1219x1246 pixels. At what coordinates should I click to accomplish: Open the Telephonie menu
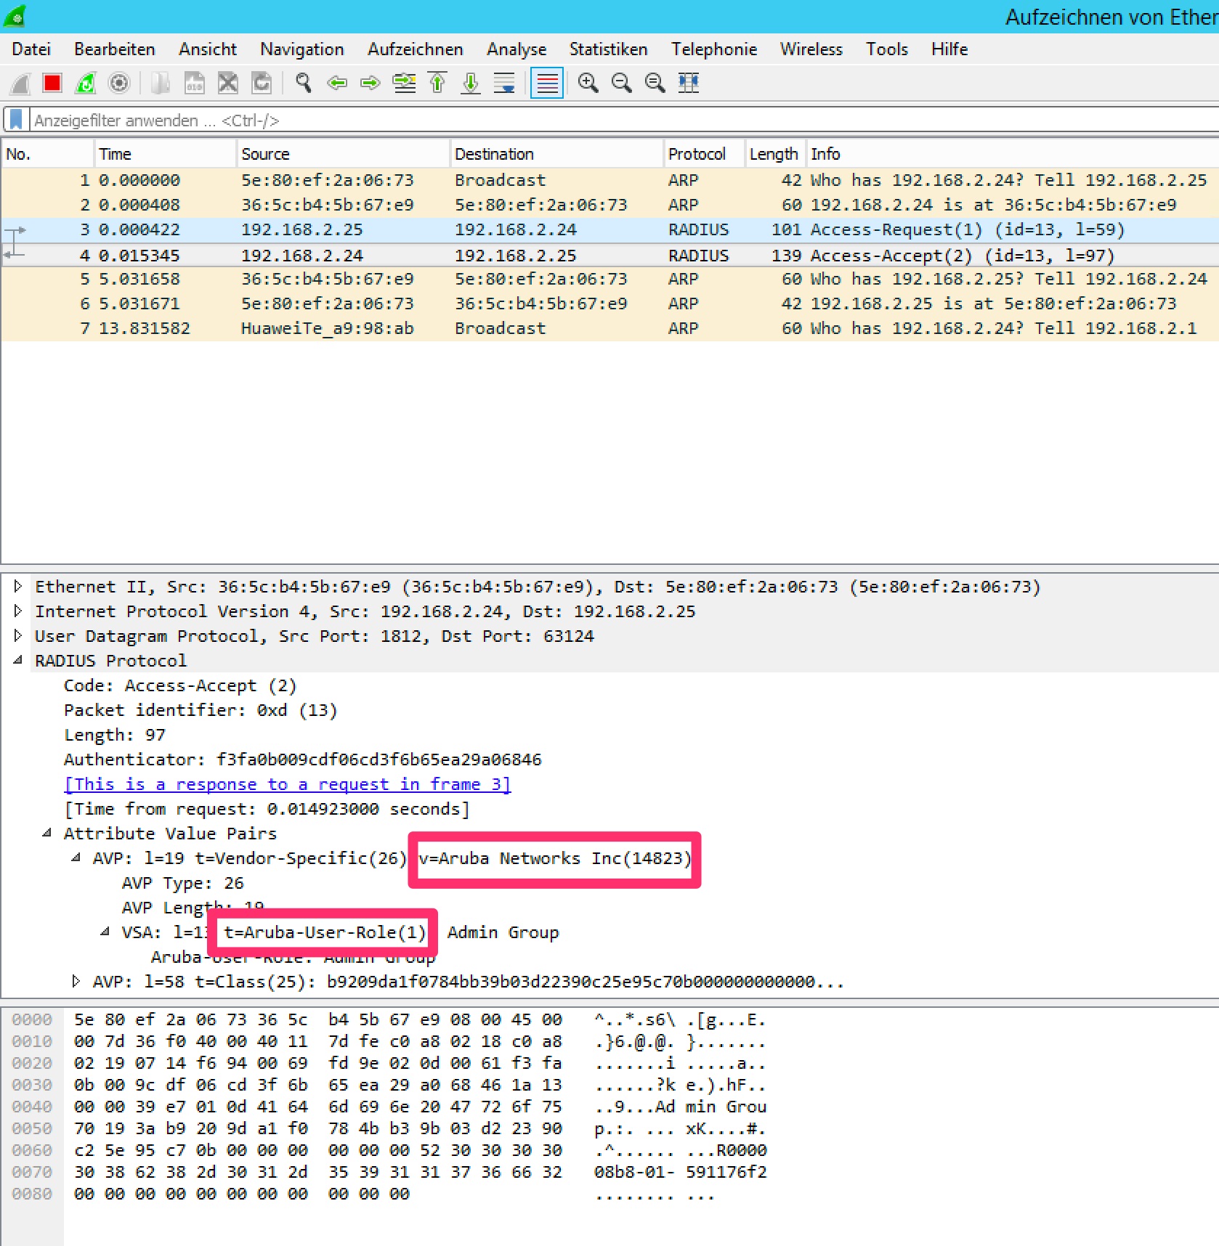pyautogui.click(x=713, y=49)
